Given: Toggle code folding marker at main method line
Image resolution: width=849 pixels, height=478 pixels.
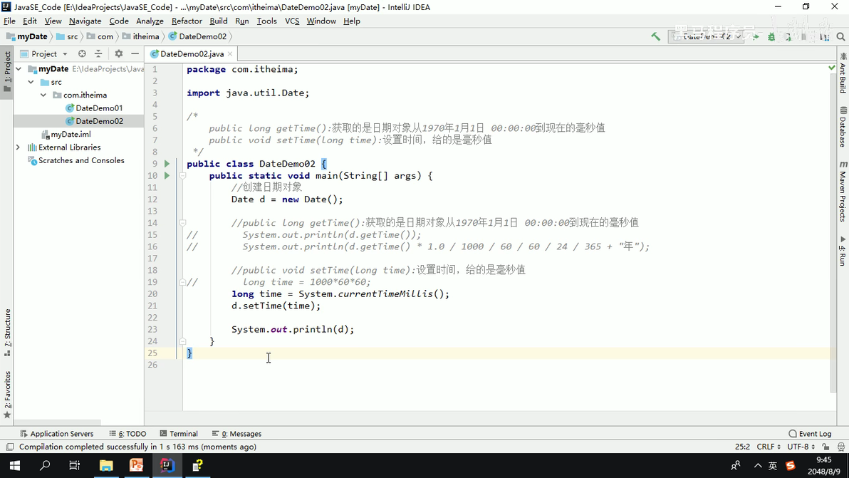Looking at the screenshot, I should 182,175.
